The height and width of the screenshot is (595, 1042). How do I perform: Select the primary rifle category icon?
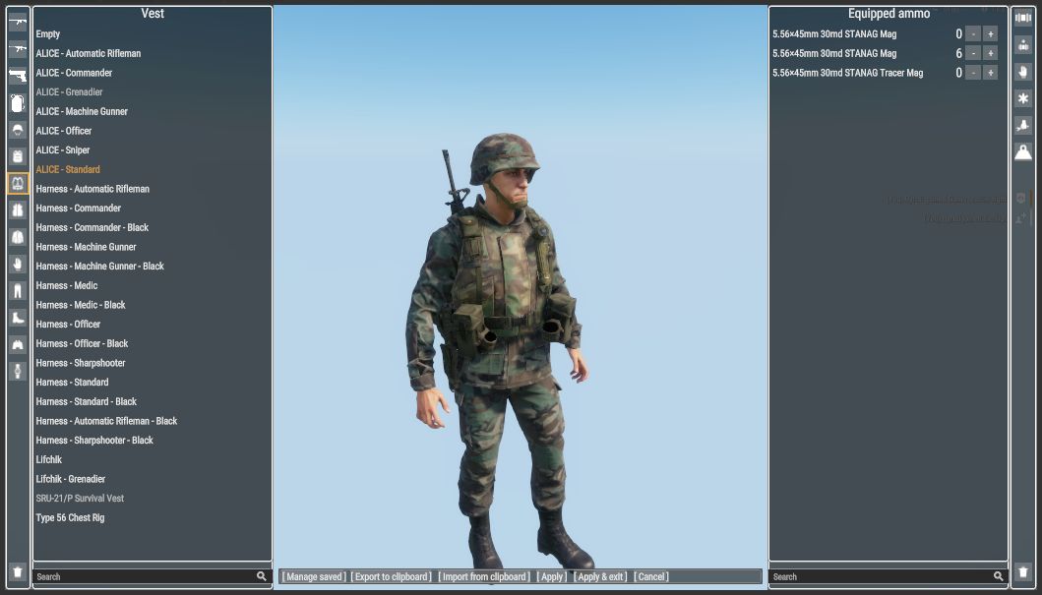(18, 22)
